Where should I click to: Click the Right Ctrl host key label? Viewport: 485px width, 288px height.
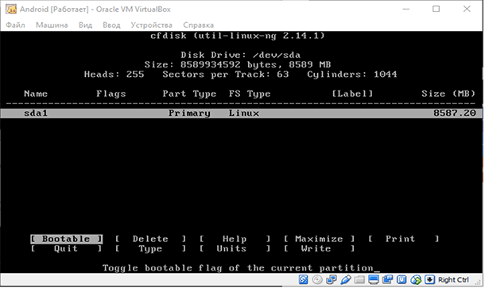453,280
